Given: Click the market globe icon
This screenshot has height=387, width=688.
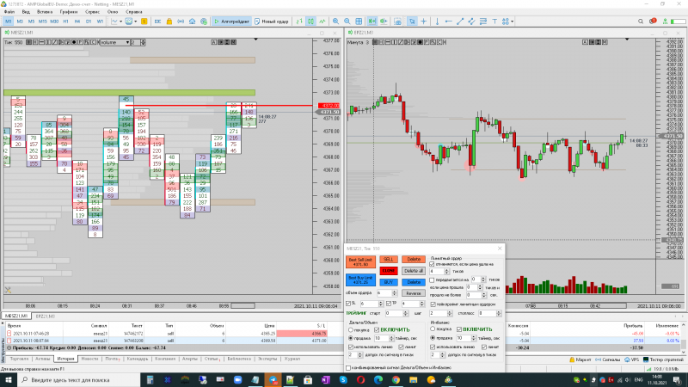Looking at the screenshot, I should coord(204,21).
